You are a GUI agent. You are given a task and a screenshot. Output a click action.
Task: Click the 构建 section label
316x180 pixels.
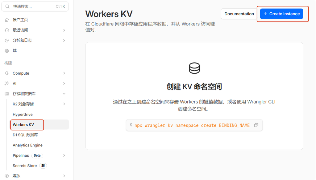pos(8,63)
